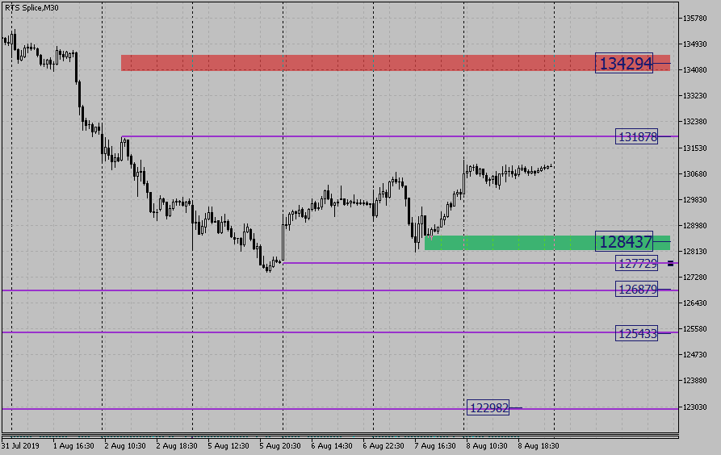The image size is (721, 455).
Task: Click the 7 Aug 16:30 time label
Action: [437, 445]
